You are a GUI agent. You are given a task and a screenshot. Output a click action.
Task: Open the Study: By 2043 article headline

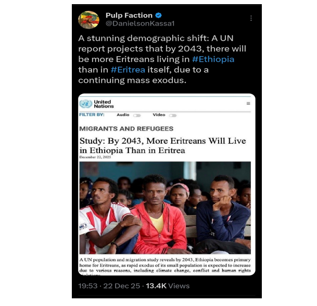(162, 146)
